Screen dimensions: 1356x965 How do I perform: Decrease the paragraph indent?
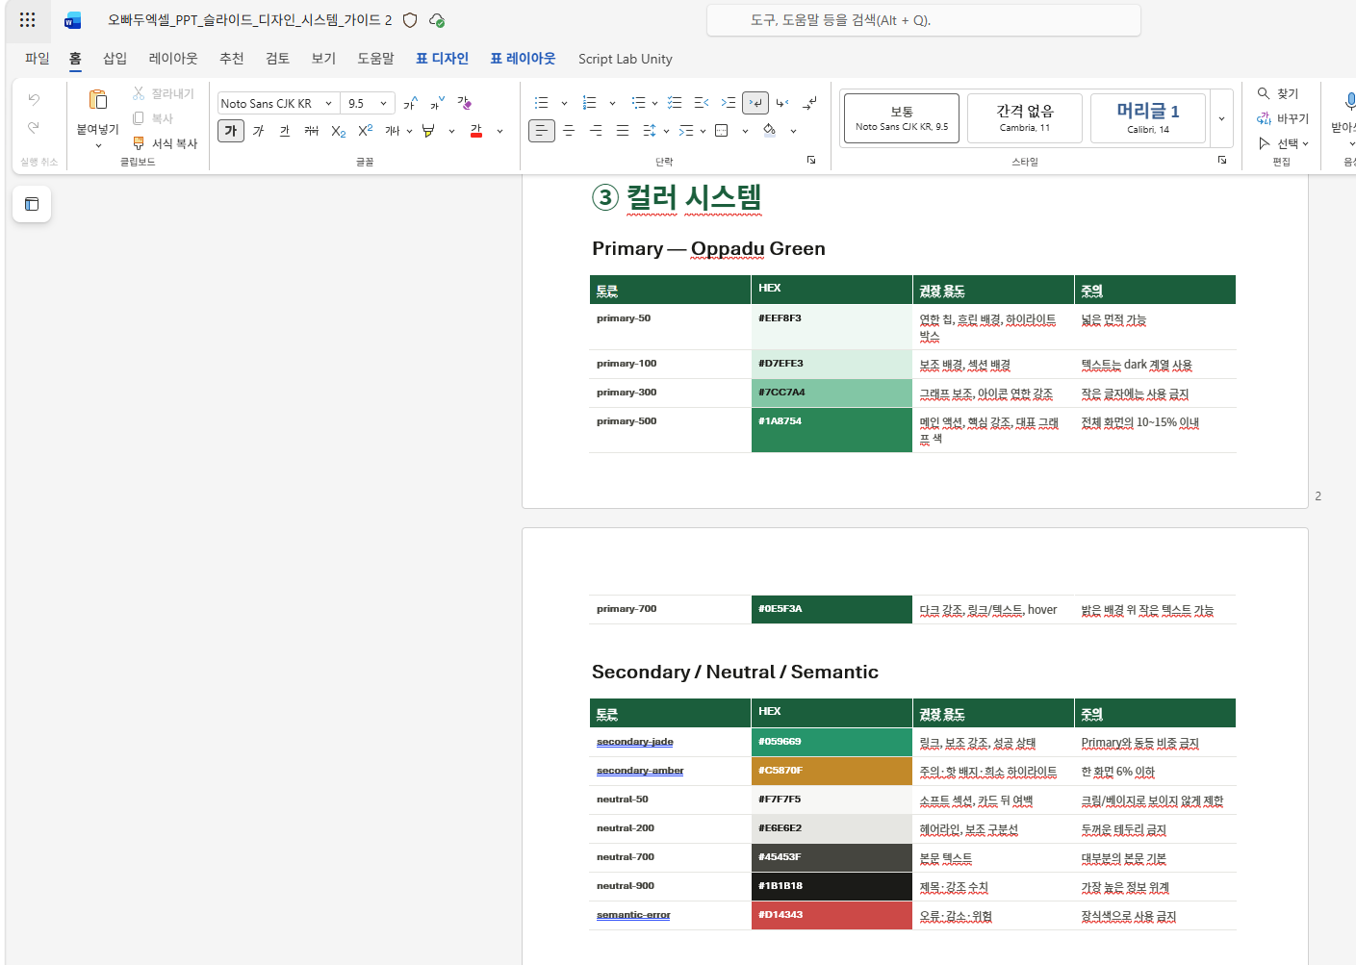pyautogui.click(x=702, y=103)
